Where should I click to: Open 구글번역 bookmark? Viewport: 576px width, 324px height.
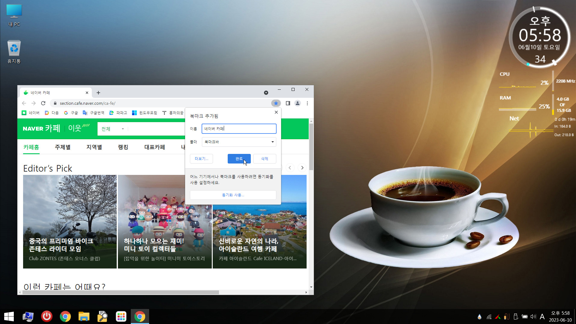(x=93, y=113)
